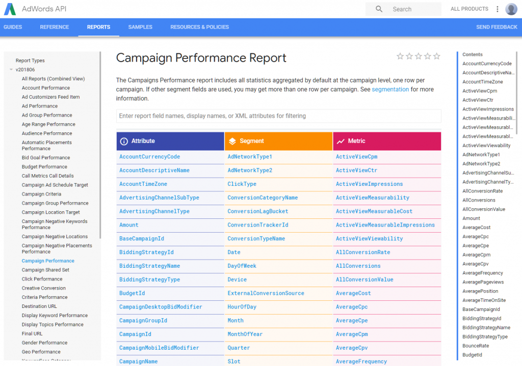Jump to AverageCpc in Contents
Screen dimensions: 522x366
pyautogui.click(x=476, y=237)
